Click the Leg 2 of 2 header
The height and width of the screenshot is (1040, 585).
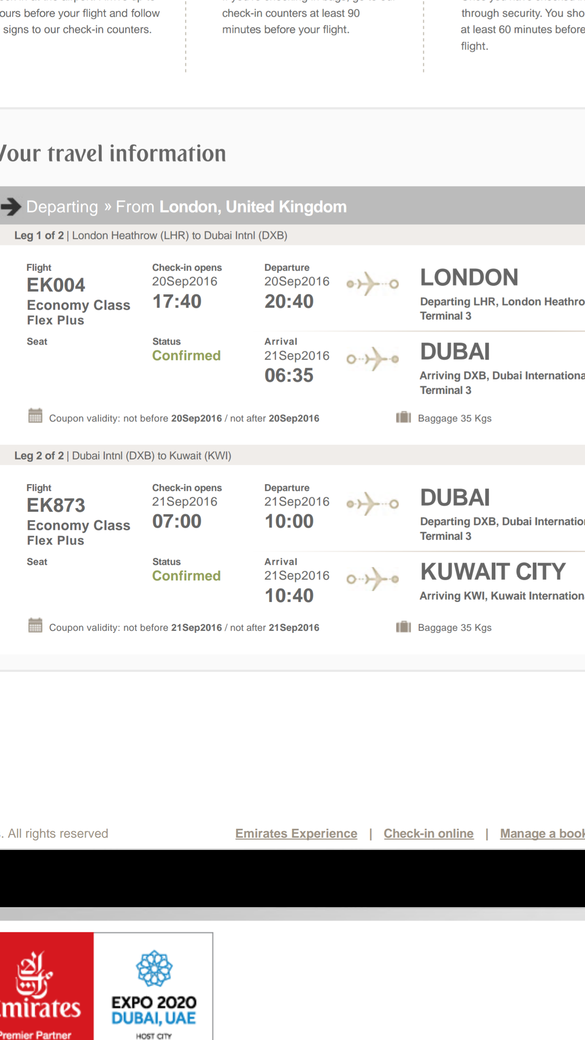pyautogui.click(x=123, y=456)
